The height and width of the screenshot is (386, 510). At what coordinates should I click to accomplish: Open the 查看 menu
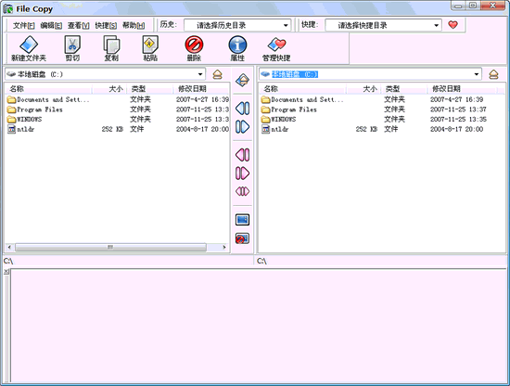pos(79,25)
